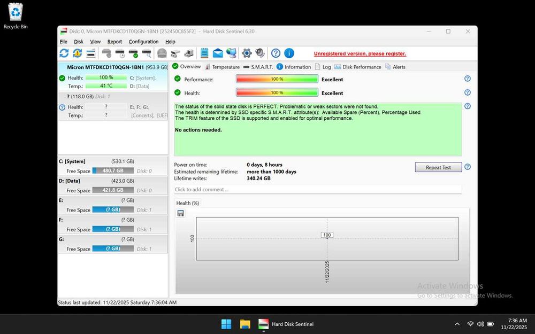Click the Unregistered version, please register link
This screenshot has width=535, height=334.
[360, 53]
